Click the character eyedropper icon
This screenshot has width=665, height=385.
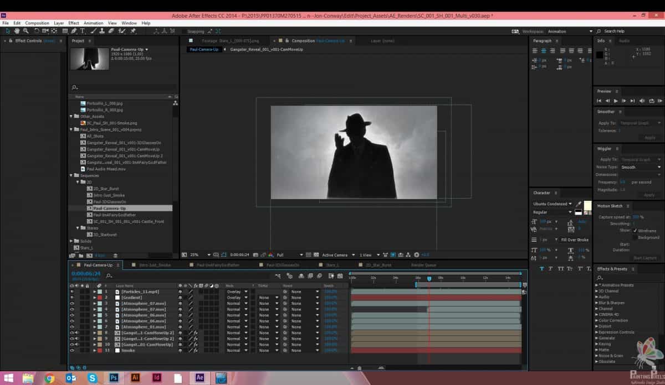579,204
